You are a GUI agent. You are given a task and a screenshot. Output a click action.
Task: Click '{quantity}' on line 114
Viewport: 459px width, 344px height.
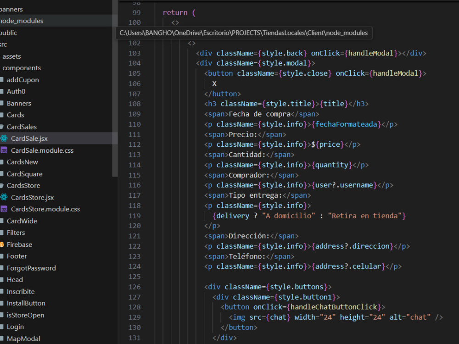[331, 165]
